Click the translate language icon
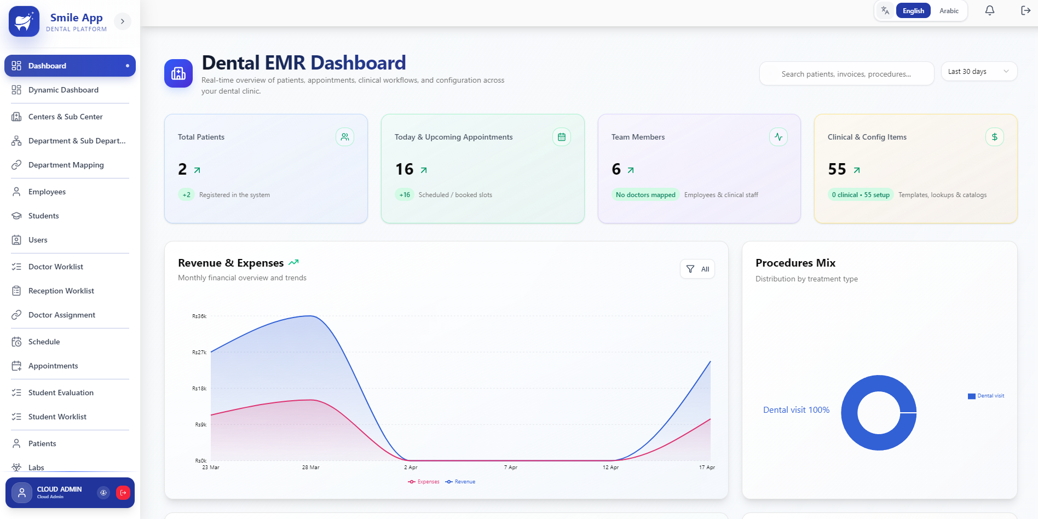 click(x=885, y=10)
